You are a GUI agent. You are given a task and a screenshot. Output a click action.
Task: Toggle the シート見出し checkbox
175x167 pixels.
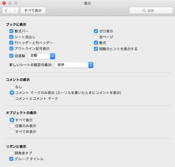point(11,37)
